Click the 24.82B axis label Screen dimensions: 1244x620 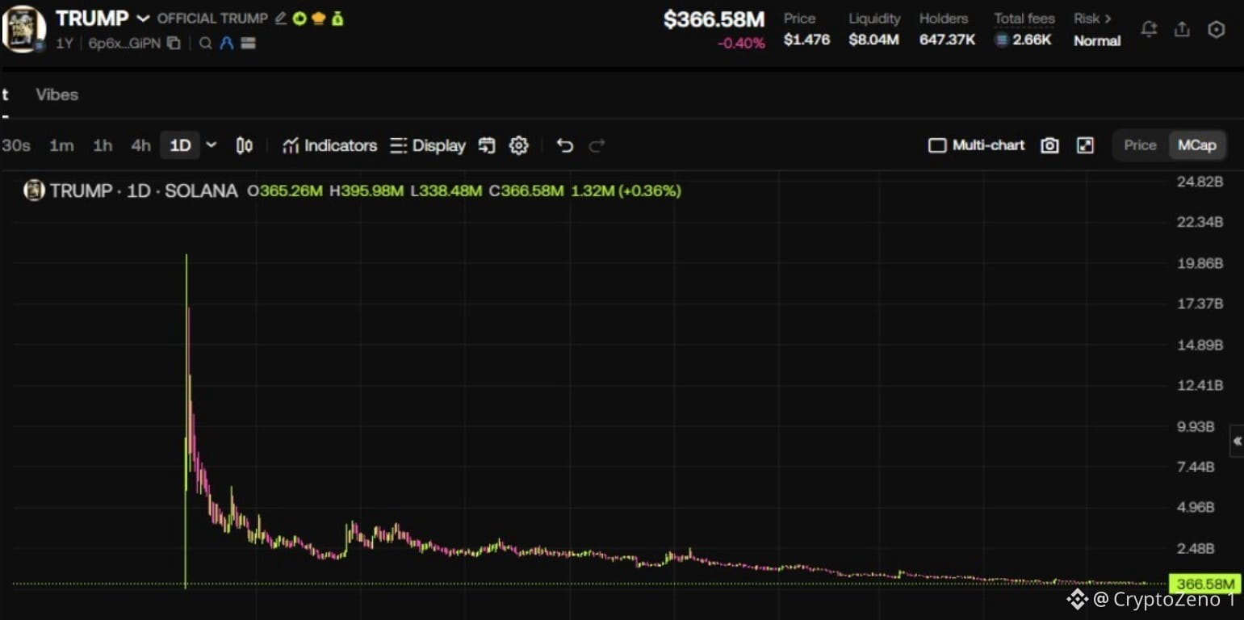click(x=1200, y=182)
